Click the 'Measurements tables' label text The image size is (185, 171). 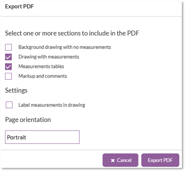click(x=41, y=66)
